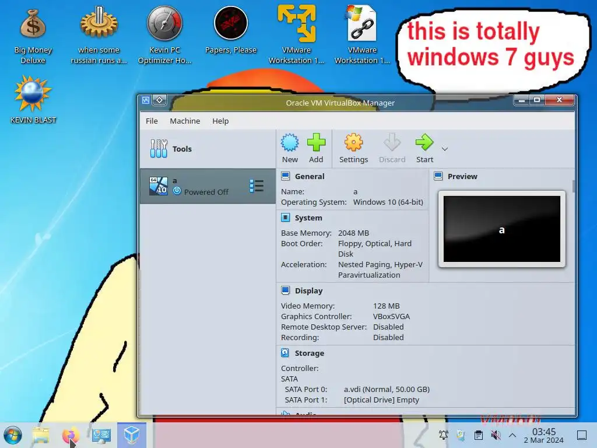The height and width of the screenshot is (448, 597).
Task: Open Big Money Deluxe desktop icon
Action: click(x=33, y=36)
